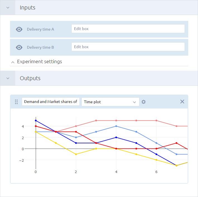Viewport: 198px width, 197px height.
Task: Collapse the Inputs section chevron
Action: [8, 8]
